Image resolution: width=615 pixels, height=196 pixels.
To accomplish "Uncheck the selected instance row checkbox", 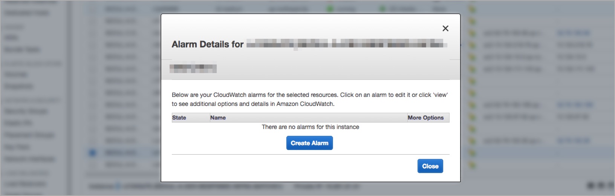I will point(93,153).
